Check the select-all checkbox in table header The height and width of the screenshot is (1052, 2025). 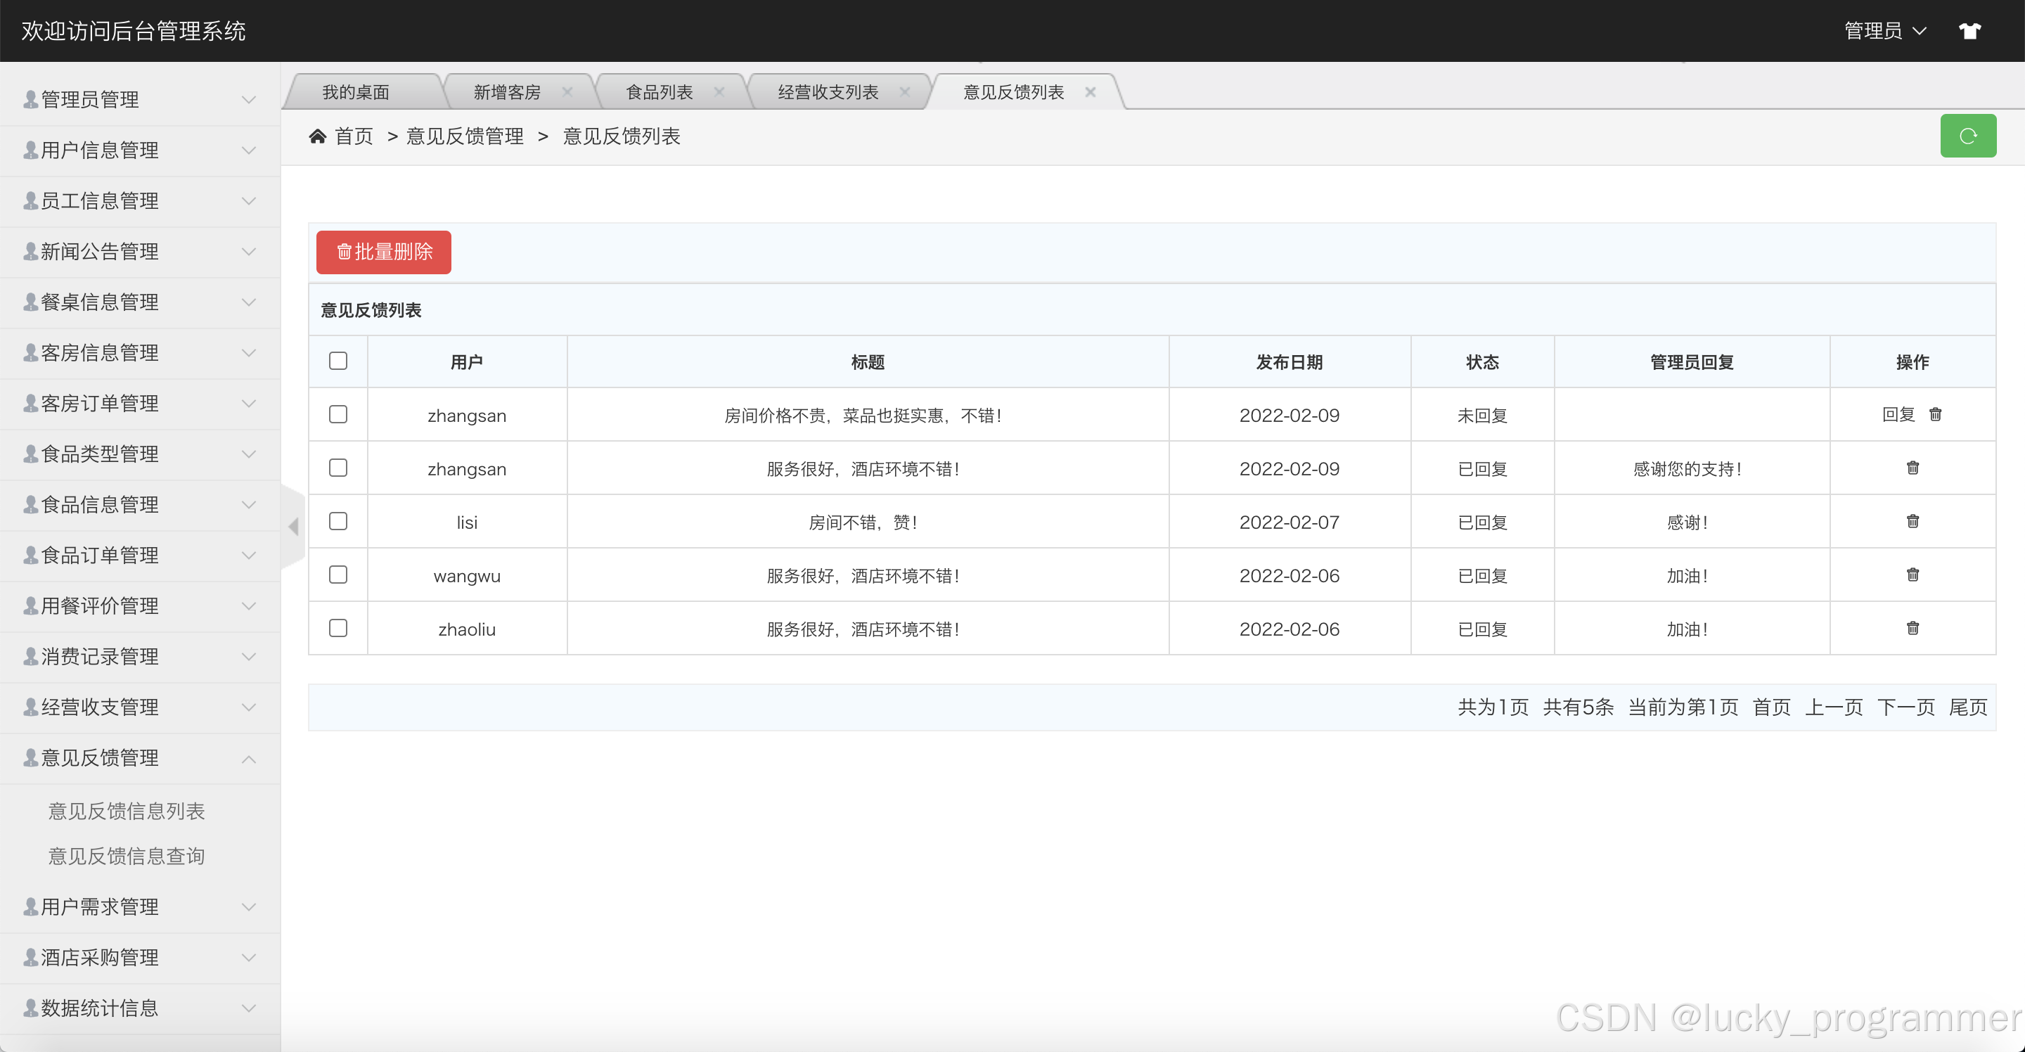[x=338, y=361]
